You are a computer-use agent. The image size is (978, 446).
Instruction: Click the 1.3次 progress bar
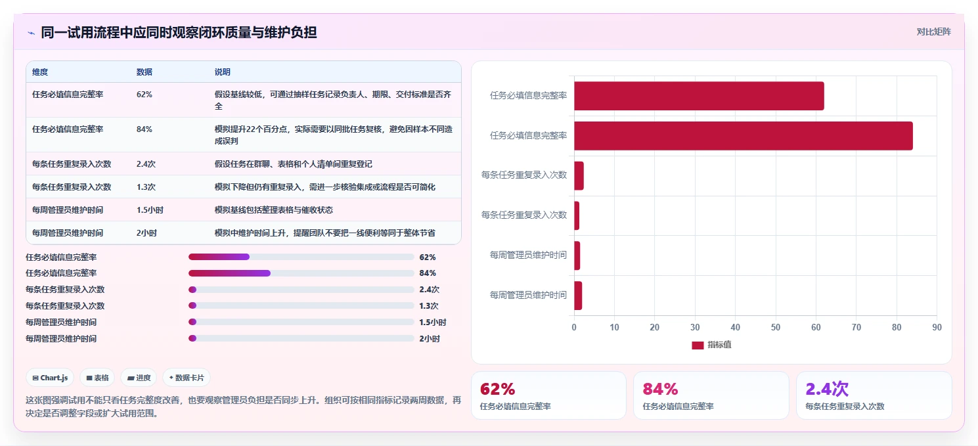301,305
